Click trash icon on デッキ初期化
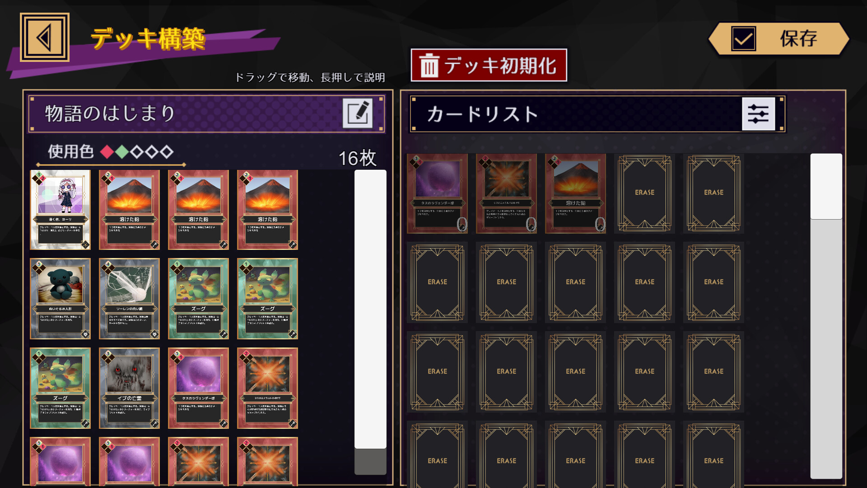This screenshot has height=488, width=867. [x=429, y=66]
